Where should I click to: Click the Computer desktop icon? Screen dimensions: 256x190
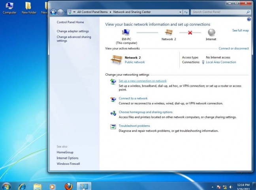pos(9,8)
